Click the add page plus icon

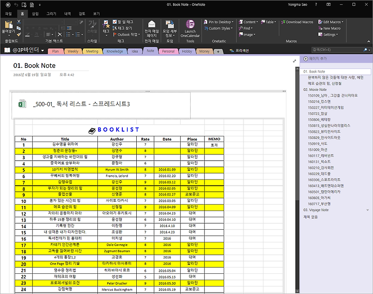pyautogui.click(x=306, y=59)
